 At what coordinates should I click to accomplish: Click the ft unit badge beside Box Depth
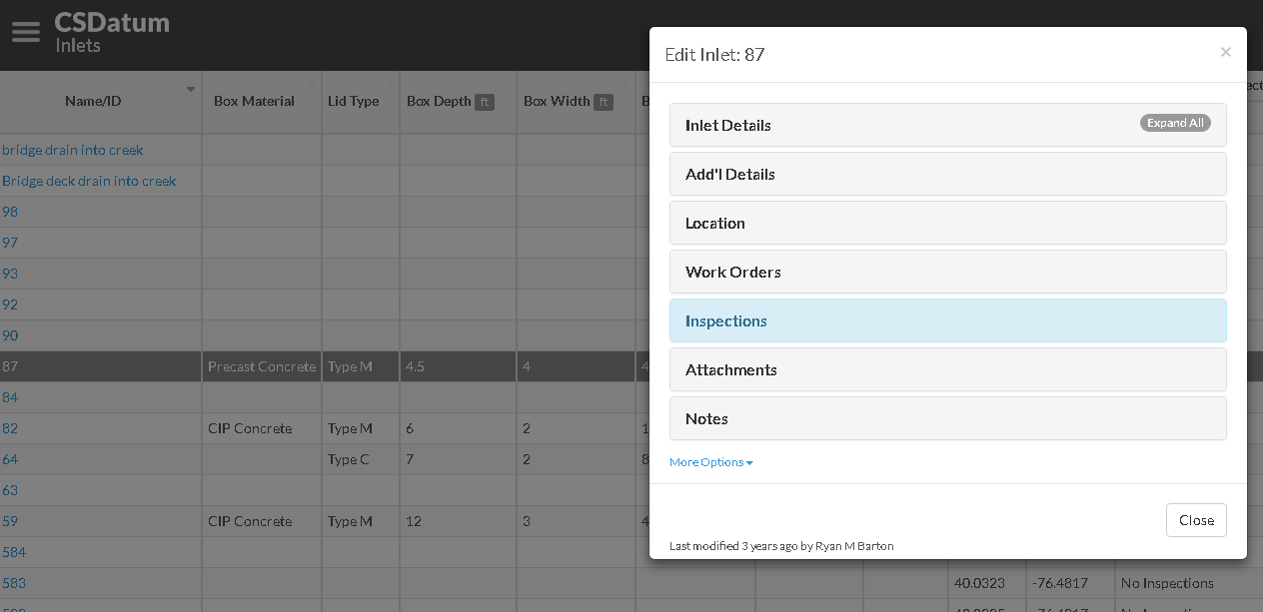tap(485, 102)
